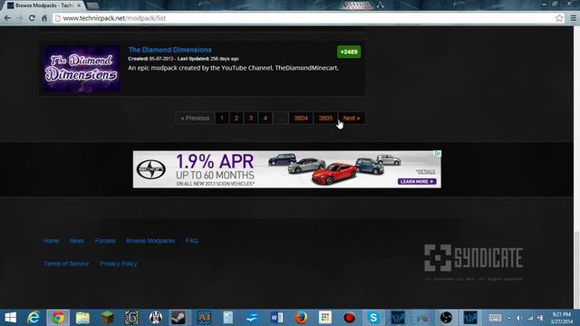This screenshot has height=326, width=580.
Task: Go to the browser home page icon
Action: (44, 18)
